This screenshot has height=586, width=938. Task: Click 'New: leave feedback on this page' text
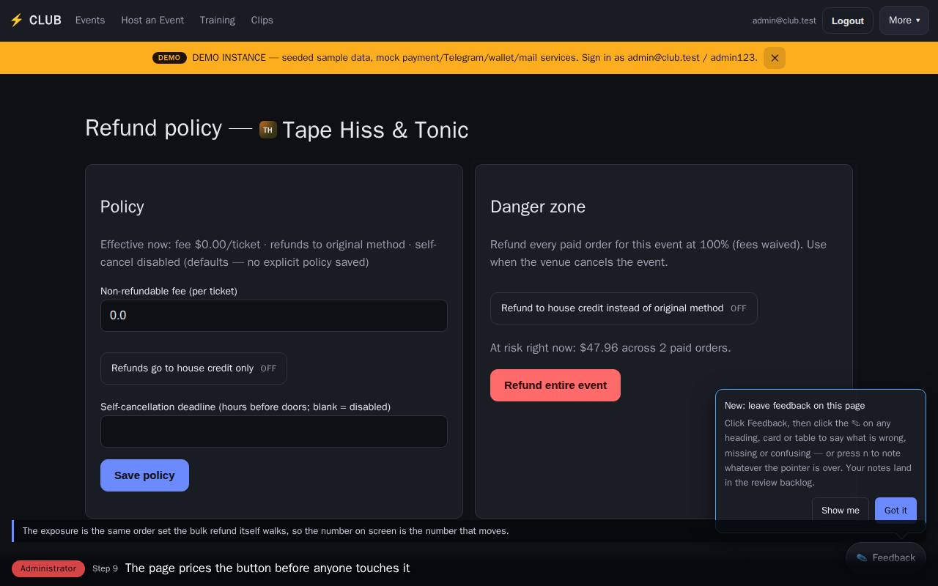click(794, 406)
